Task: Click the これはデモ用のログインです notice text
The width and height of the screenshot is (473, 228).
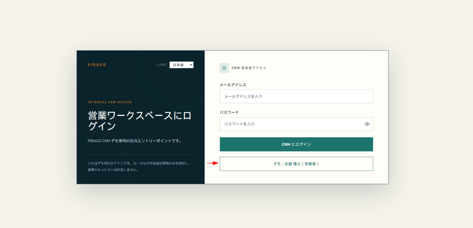Action: [139, 163]
